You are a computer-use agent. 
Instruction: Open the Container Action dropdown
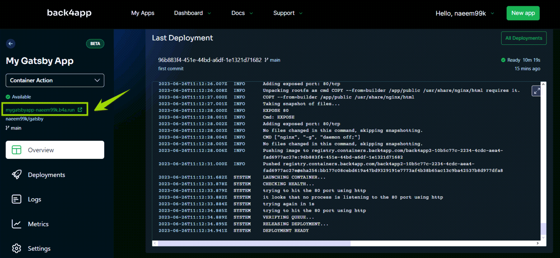click(x=55, y=80)
